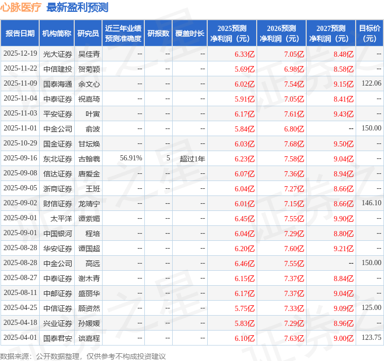Click the 目标价 column header
This screenshot has width=384, height=361.
[370, 33]
